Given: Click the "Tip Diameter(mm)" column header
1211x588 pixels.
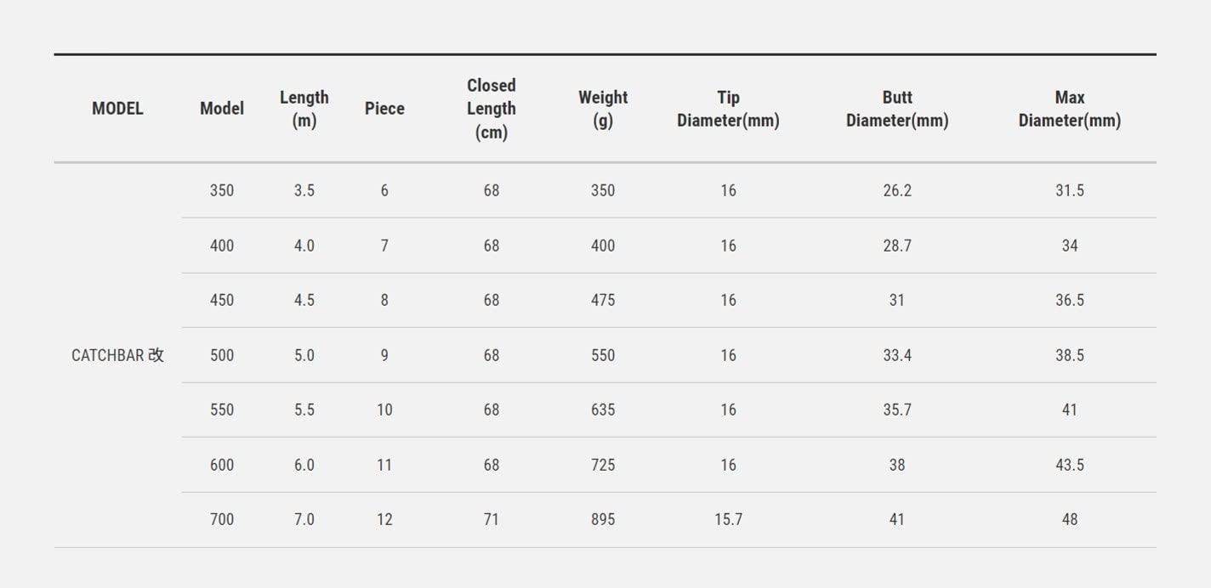Looking at the screenshot, I should pos(728,109).
